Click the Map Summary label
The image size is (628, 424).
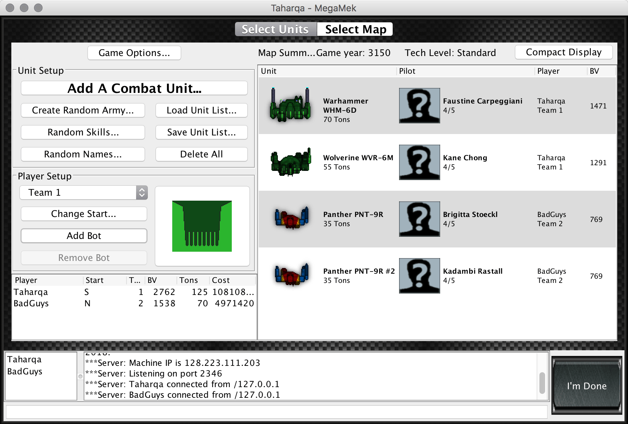click(x=287, y=53)
